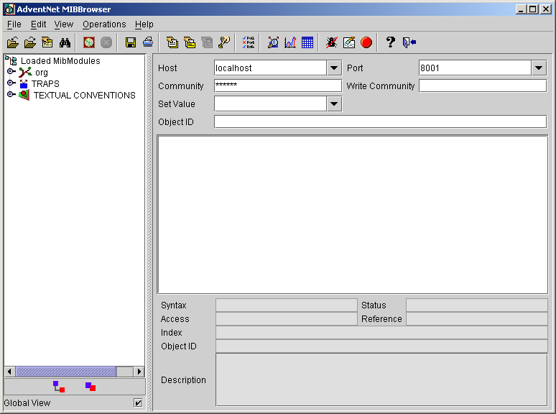
Task: Open Help via question mark icon
Action: click(x=390, y=42)
